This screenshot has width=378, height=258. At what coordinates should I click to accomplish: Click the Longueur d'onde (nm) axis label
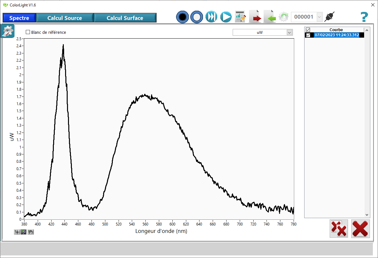[161, 231]
